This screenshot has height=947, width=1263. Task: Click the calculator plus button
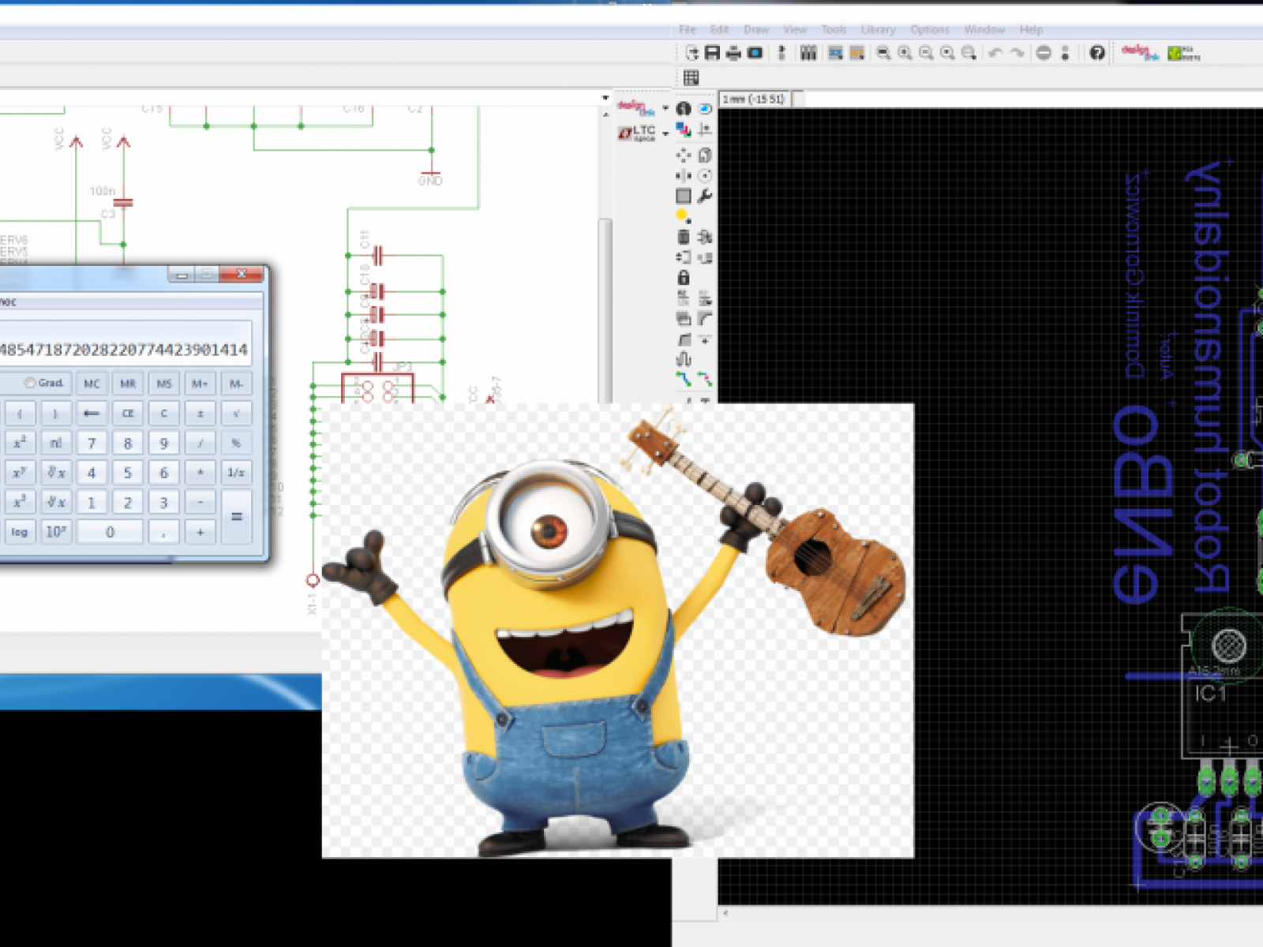pyautogui.click(x=200, y=532)
